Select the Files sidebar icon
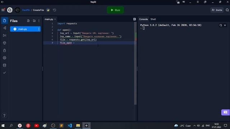 (x=4, y=20)
